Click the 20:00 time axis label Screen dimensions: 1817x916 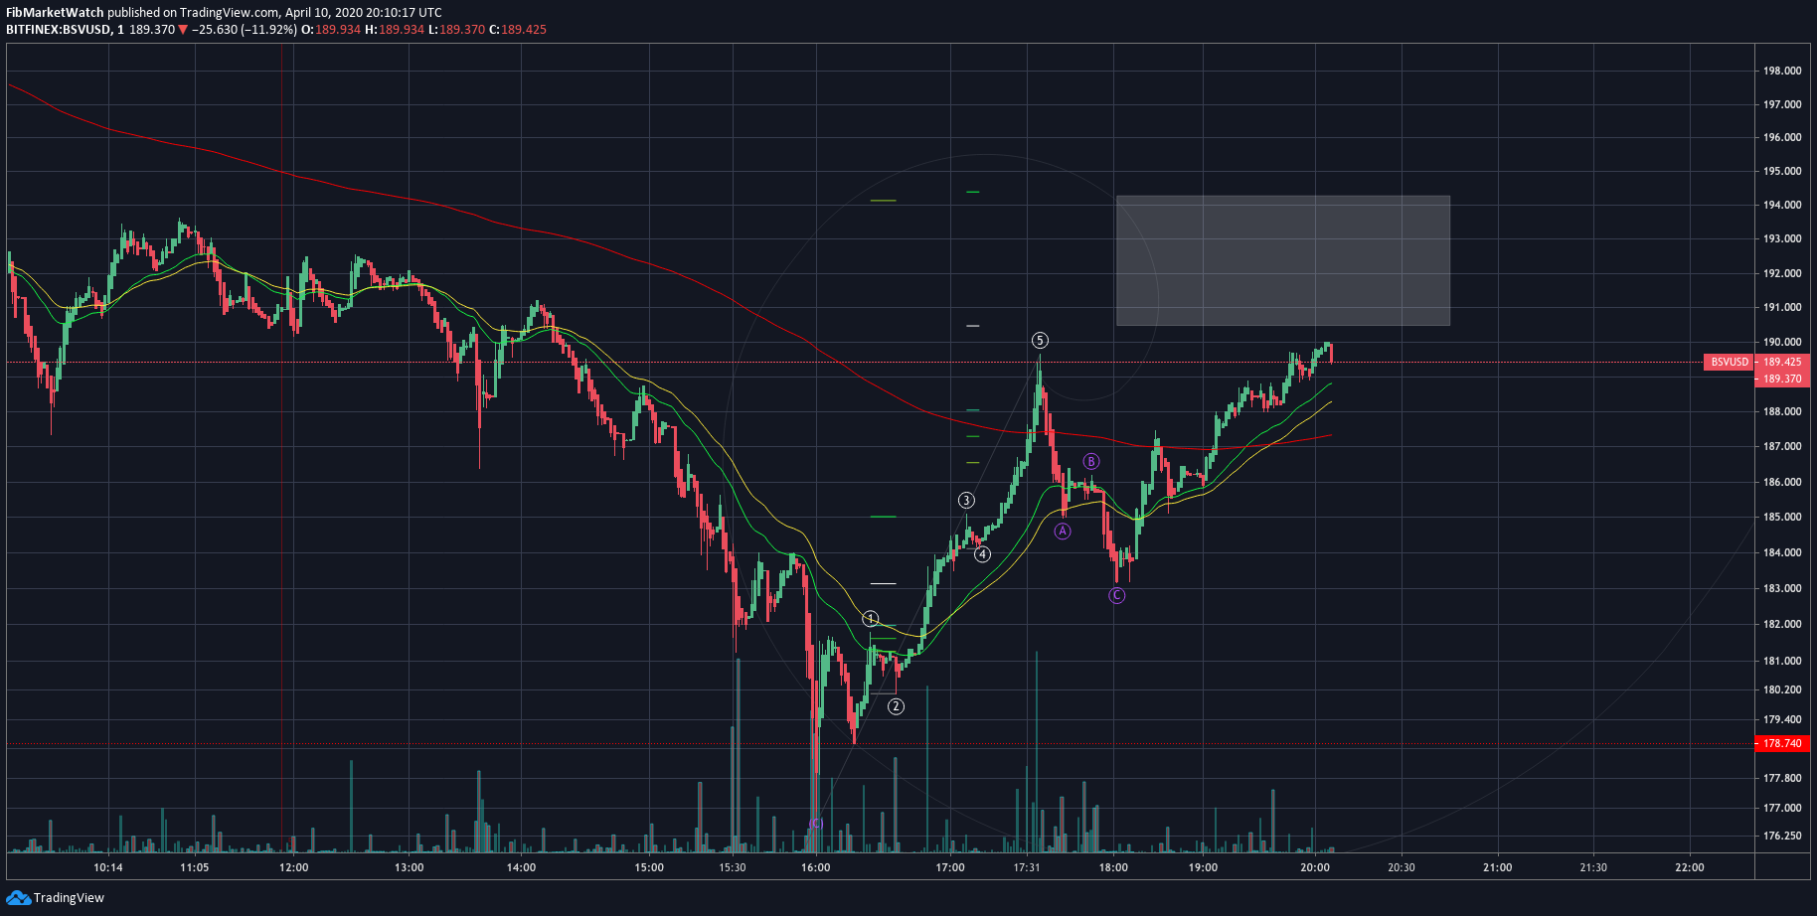1315,867
